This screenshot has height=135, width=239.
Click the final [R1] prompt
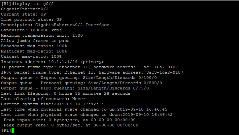[6, 131]
